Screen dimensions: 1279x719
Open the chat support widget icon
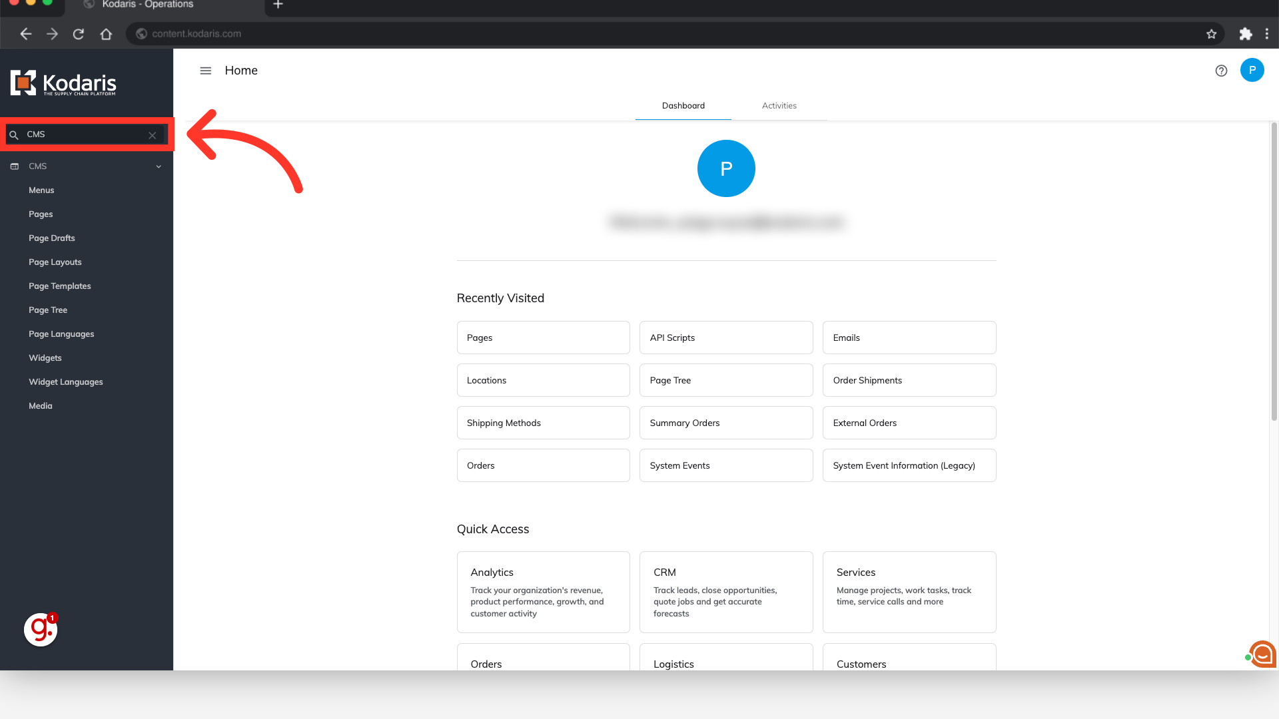[1262, 654]
